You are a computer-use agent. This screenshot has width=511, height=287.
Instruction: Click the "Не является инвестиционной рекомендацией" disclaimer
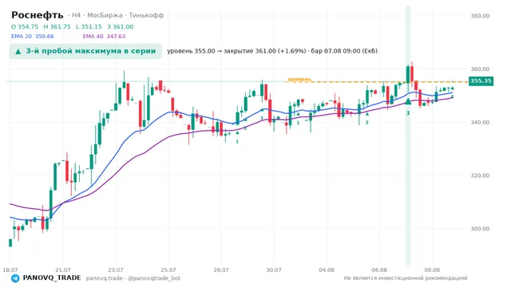(406, 278)
